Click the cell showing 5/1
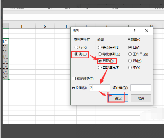The height and width of the screenshot is (138, 164). click(x=6, y=62)
